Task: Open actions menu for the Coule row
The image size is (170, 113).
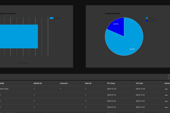Action: (x=166, y=89)
